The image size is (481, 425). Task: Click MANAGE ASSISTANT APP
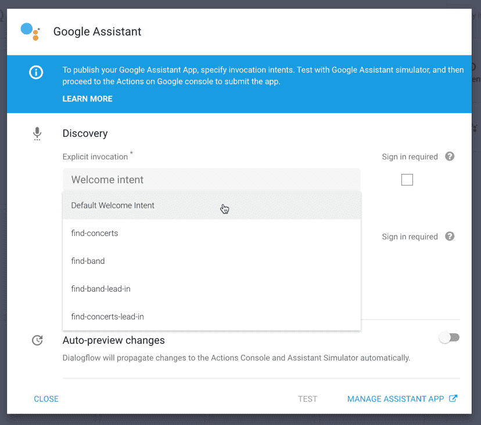396,398
